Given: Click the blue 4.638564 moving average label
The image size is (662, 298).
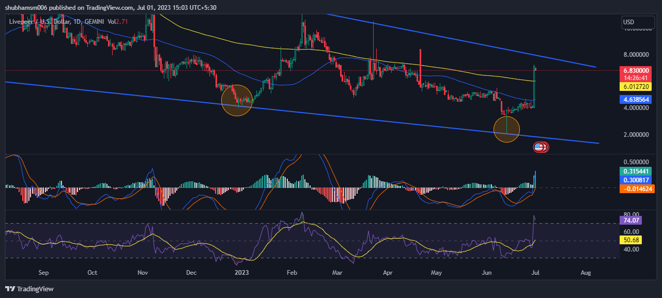Looking at the screenshot, I should pos(636,99).
